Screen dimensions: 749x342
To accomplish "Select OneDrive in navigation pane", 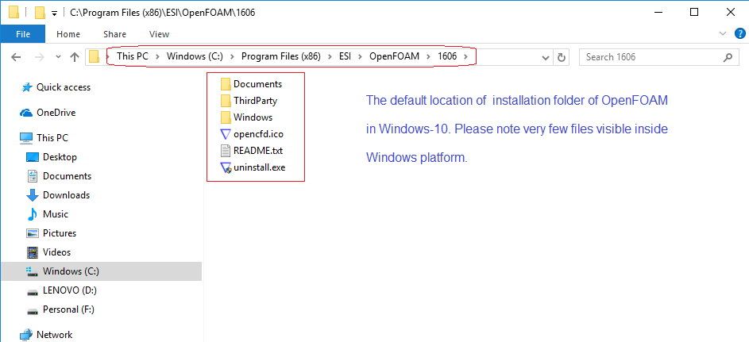I will [56, 113].
